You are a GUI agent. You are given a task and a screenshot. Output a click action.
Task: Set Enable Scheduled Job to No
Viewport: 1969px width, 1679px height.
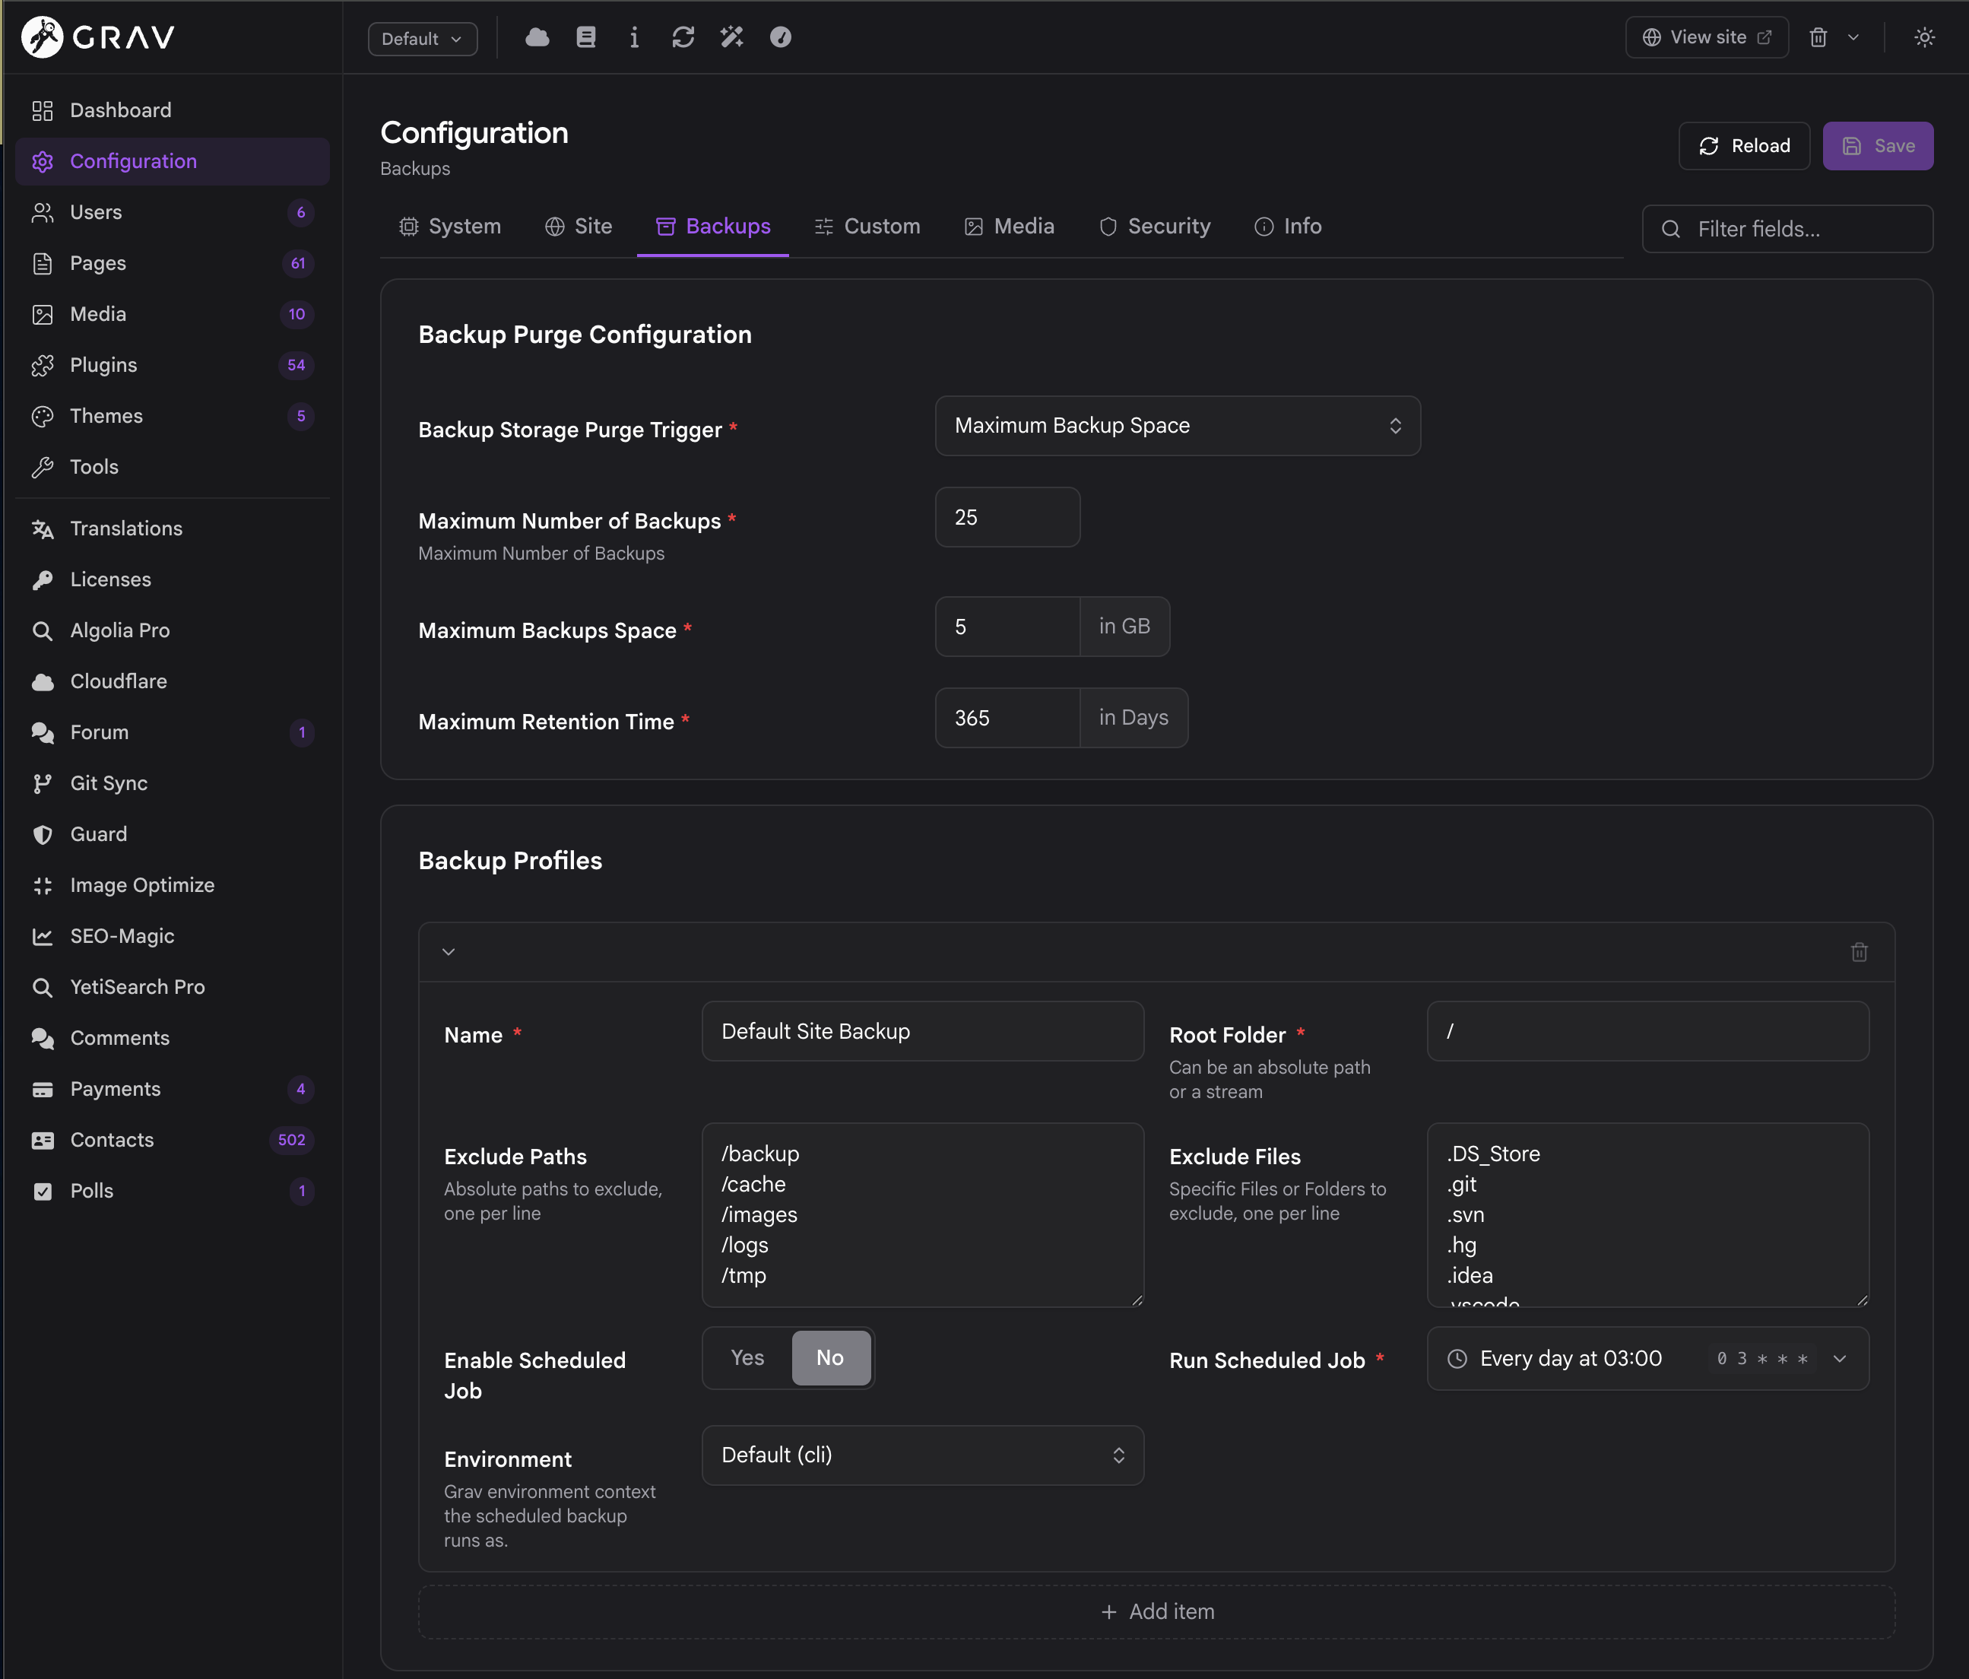point(830,1357)
